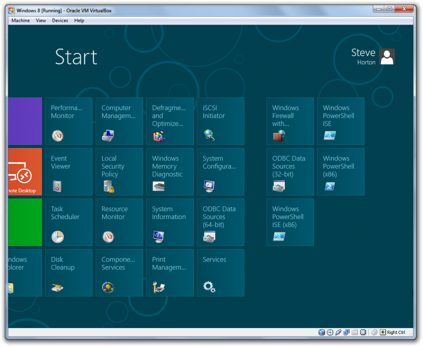Open the Devices menu
The width and height of the screenshot is (423, 347).
click(x=60, y=20)
